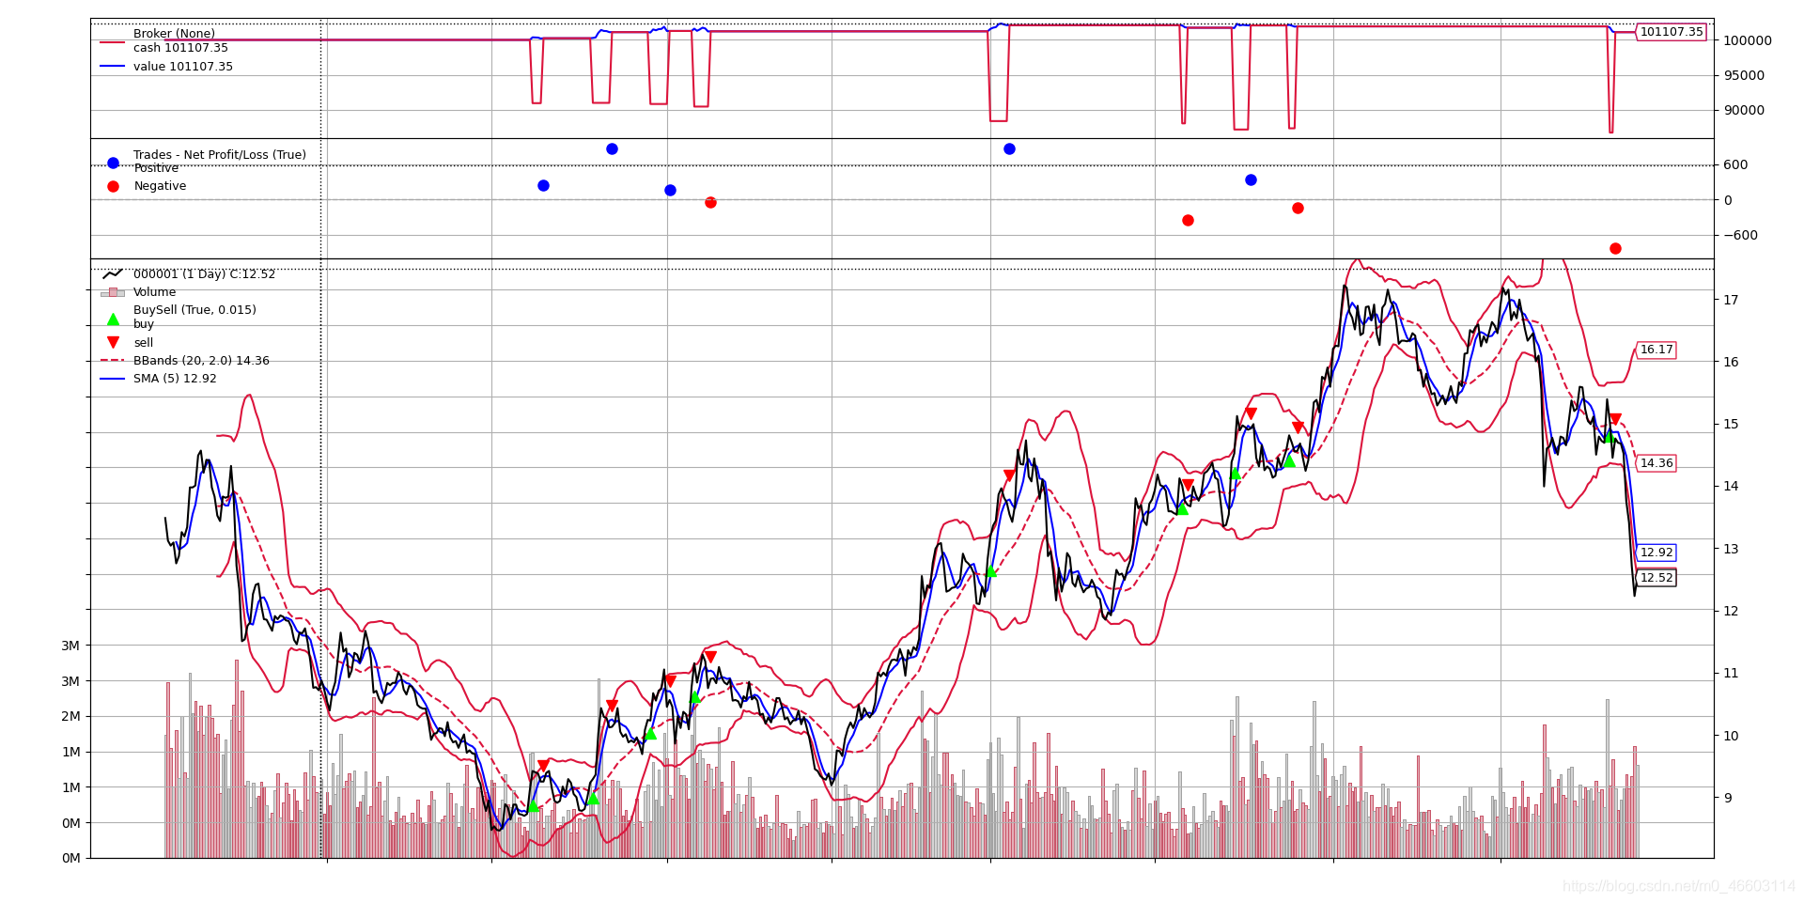Click the 'BuySell (True, 0.015)' legend label

(x=194, y=310)
